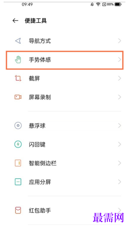The width and height of the screenshot is (130, 228).
Task: Open the 闪回键 menu item
Action: pos(65,144)
